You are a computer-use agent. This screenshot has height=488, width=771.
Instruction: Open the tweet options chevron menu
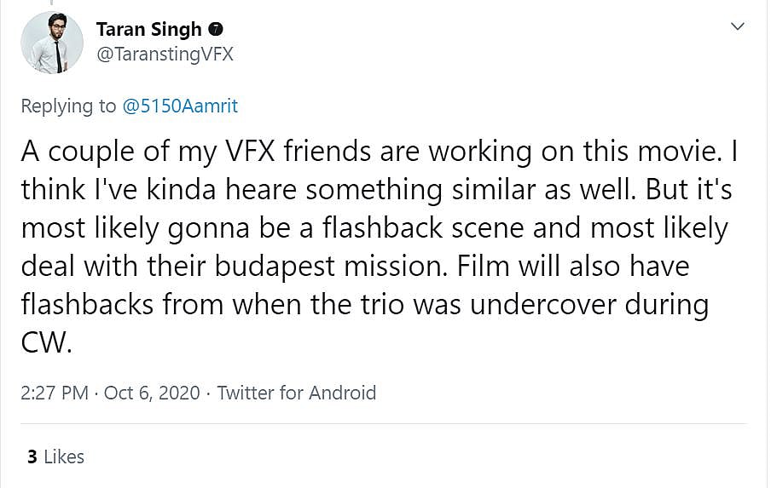(738, 27)
